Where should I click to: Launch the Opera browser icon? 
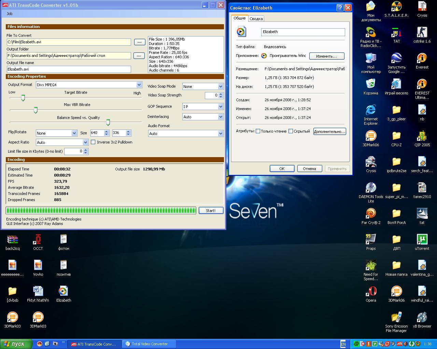point(371,291)
